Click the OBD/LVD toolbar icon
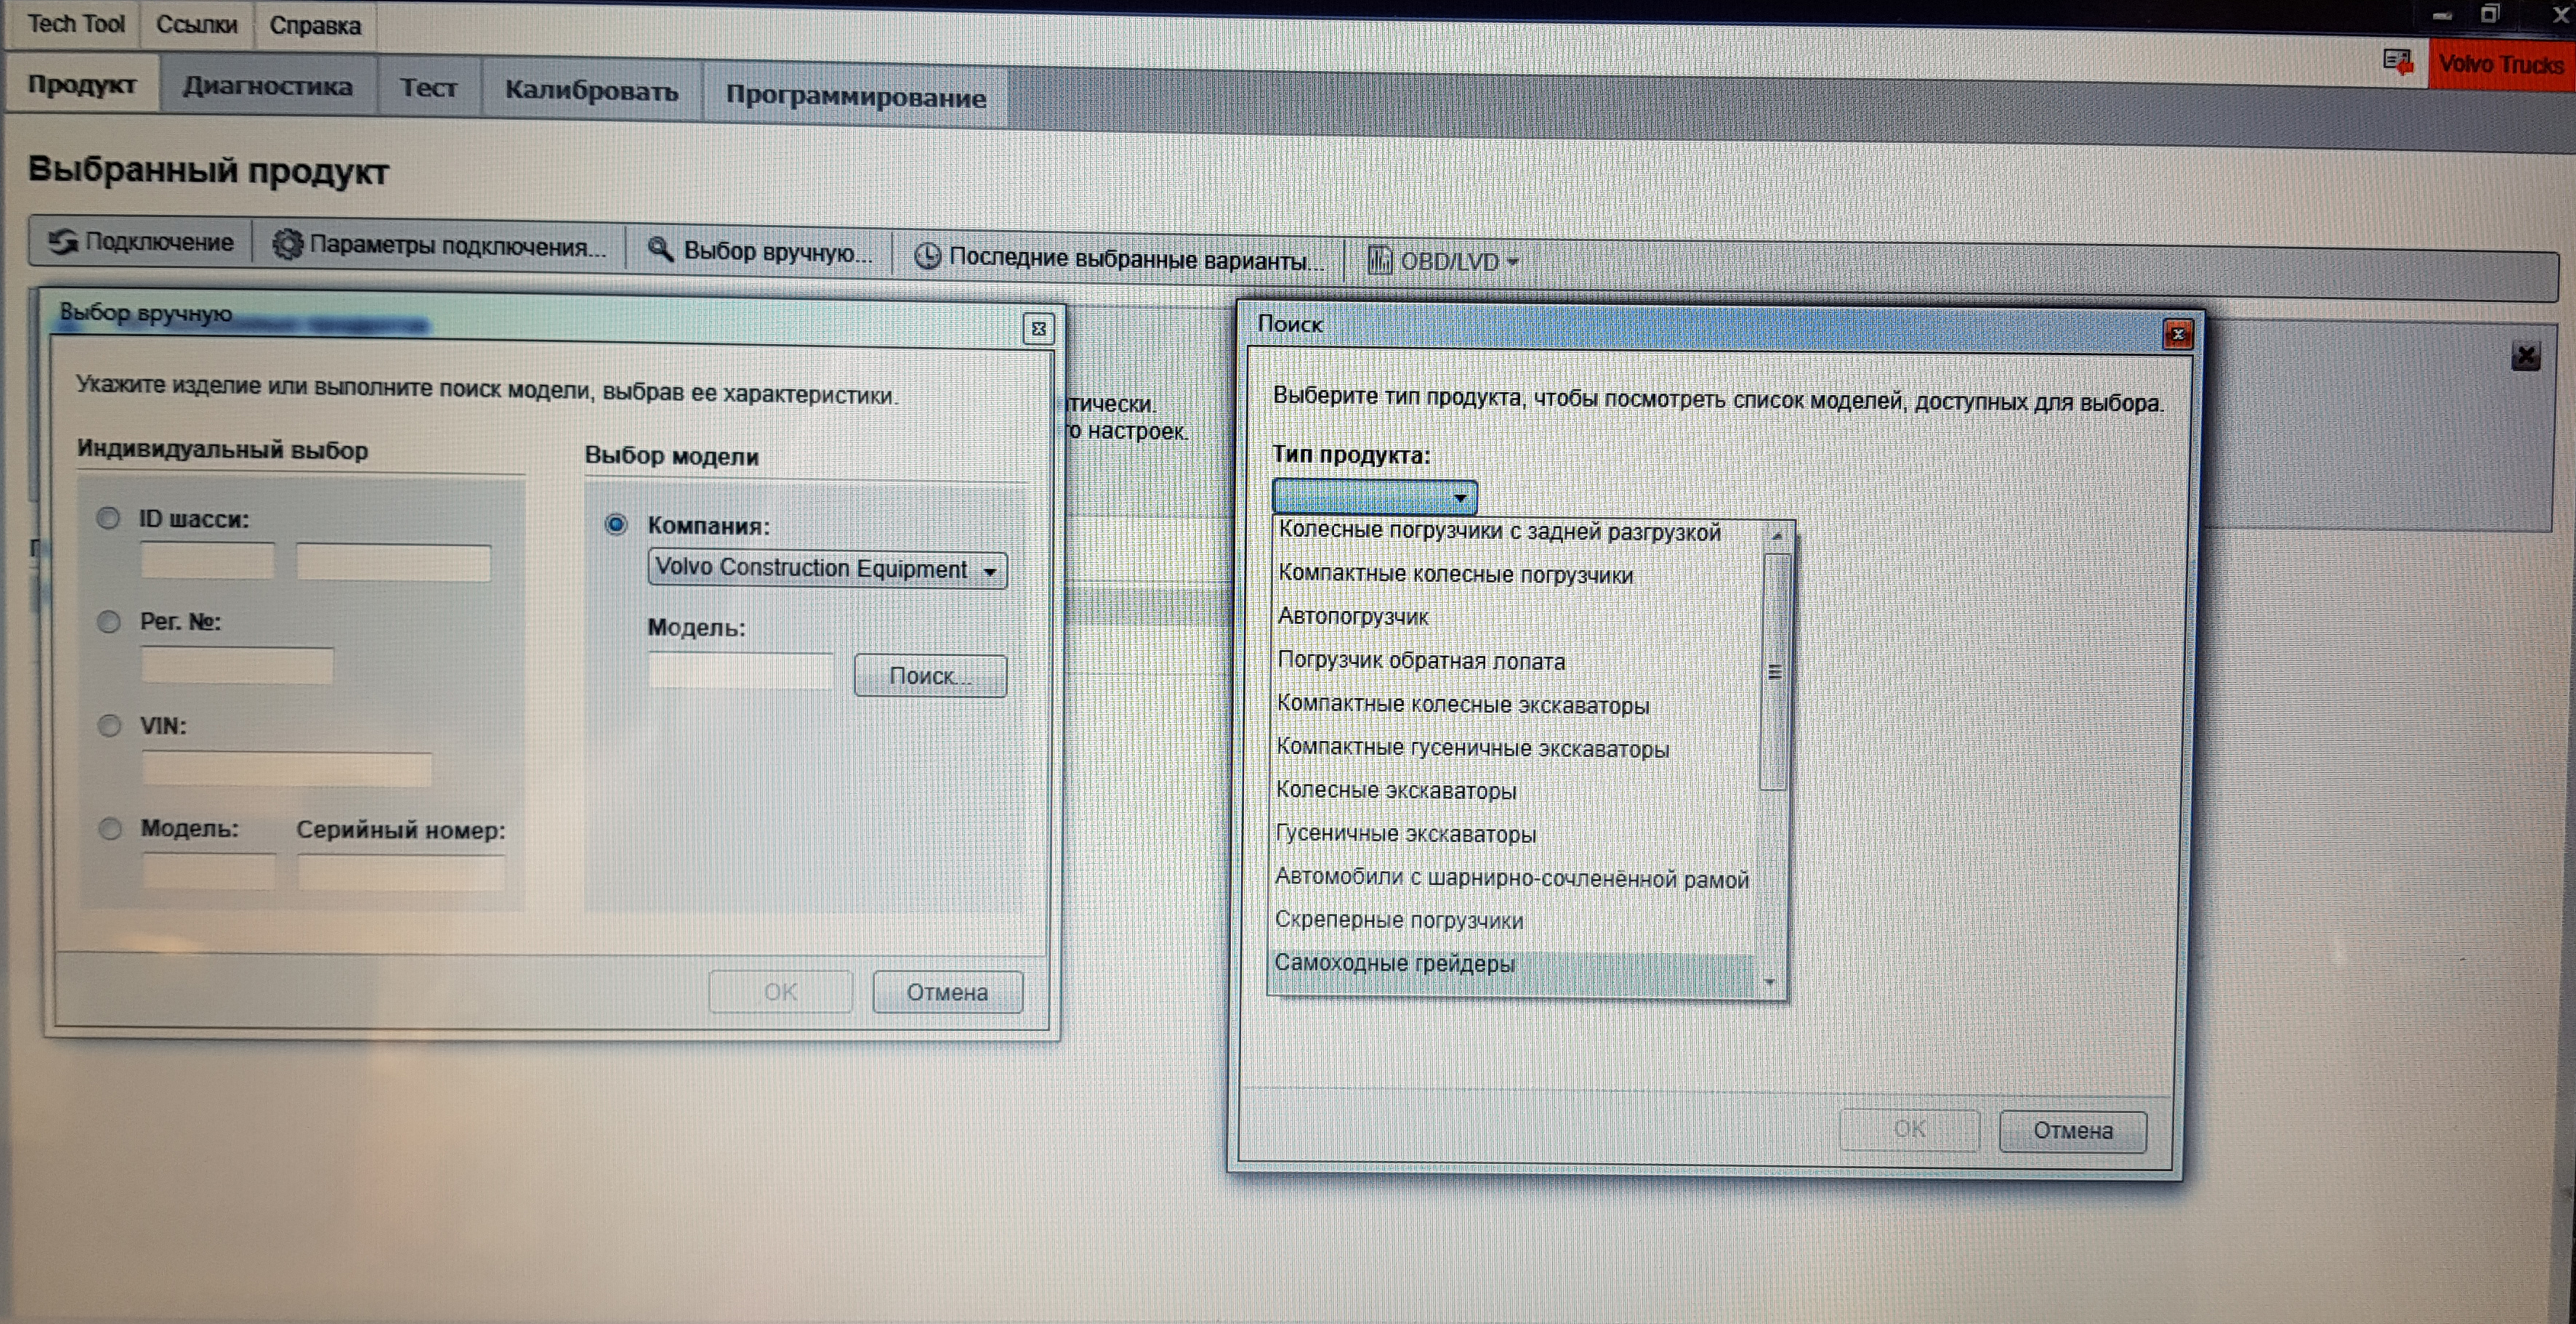This screenshot has height=1324, width=2576. tap(1379, 260)
